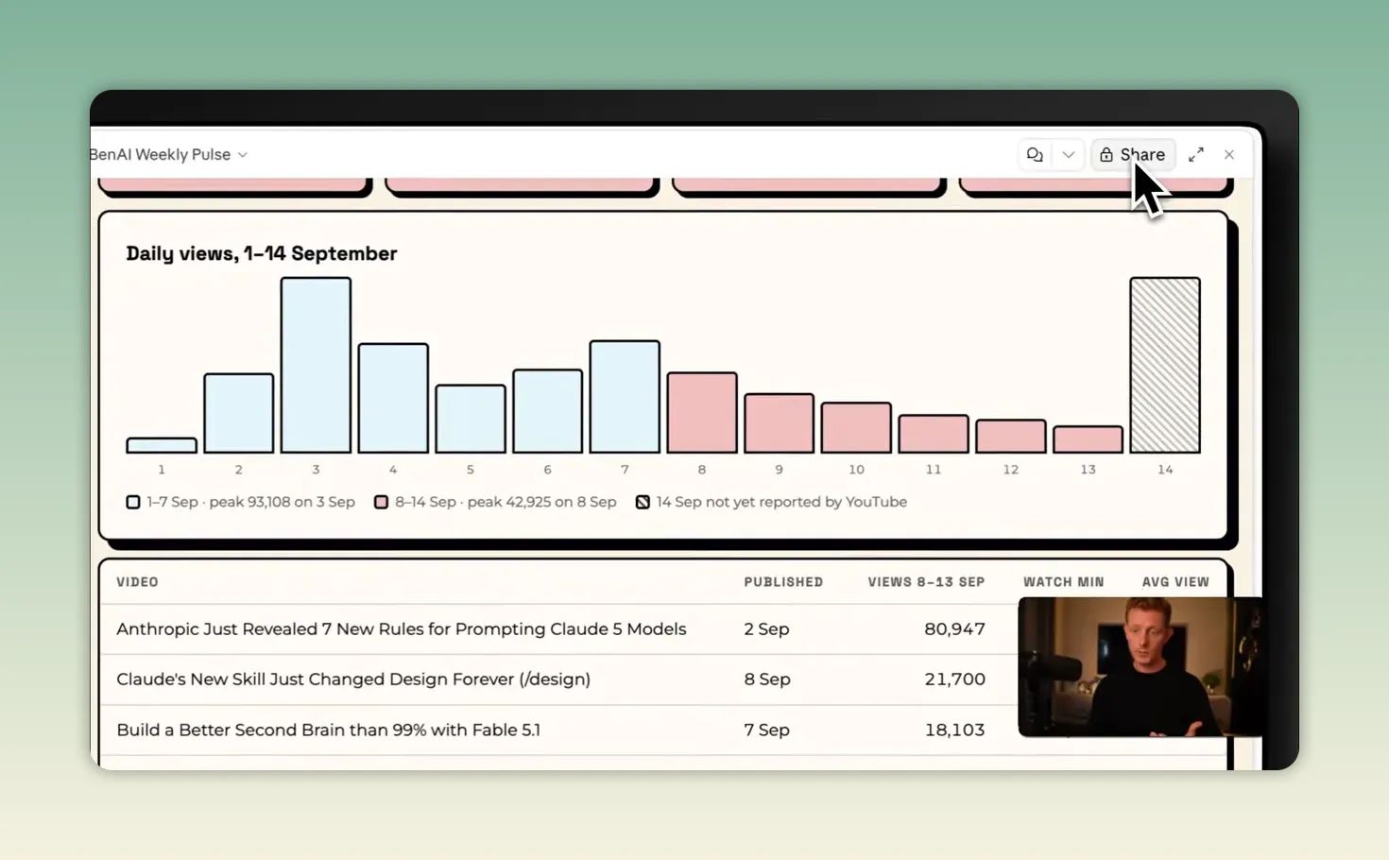Viewport: 1389px width, 860px height.
Task: Close the BenAI Weekly Pulse panel
Action: [x=1229, y=155]
